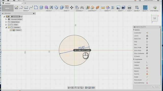
Task: Click the Interference icon in Inspect
Action: (108, 8)
